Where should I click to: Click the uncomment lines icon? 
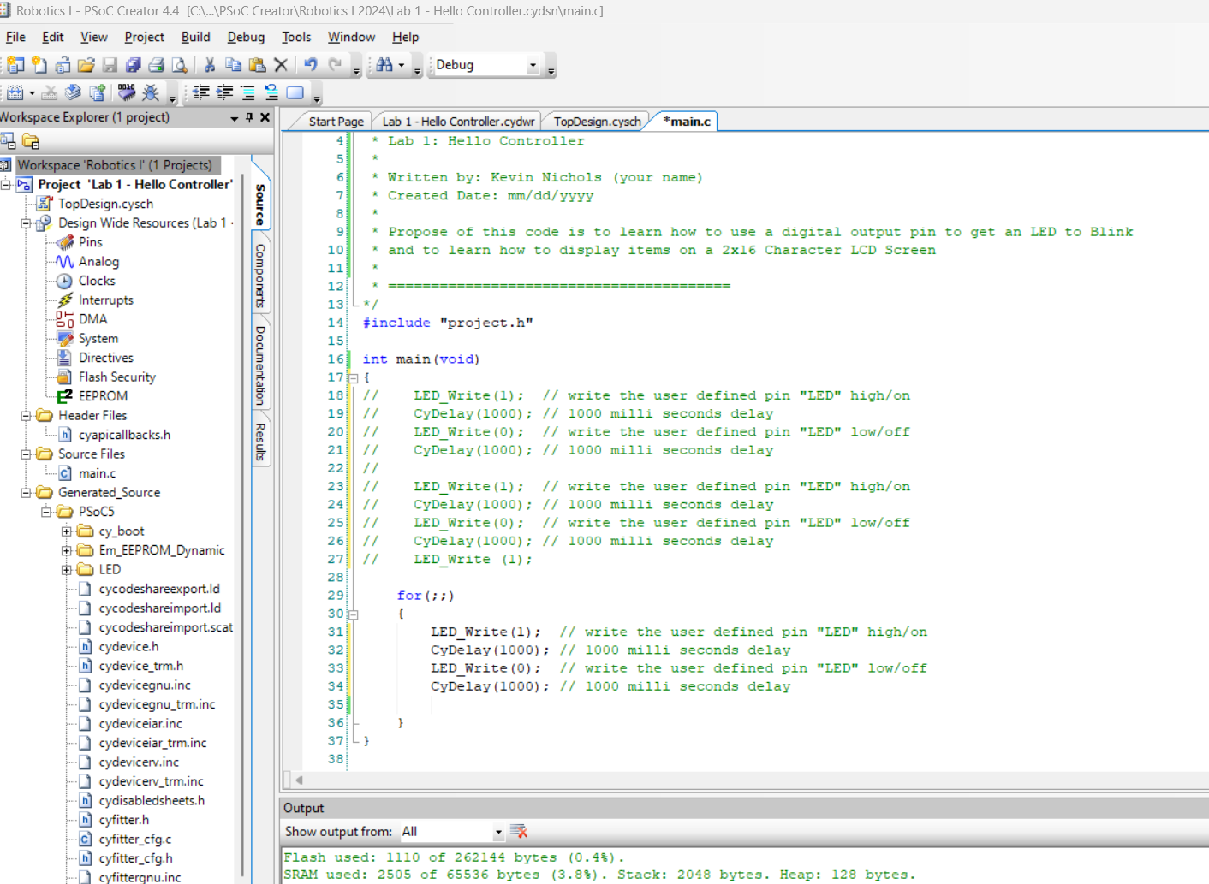point(271,92)
